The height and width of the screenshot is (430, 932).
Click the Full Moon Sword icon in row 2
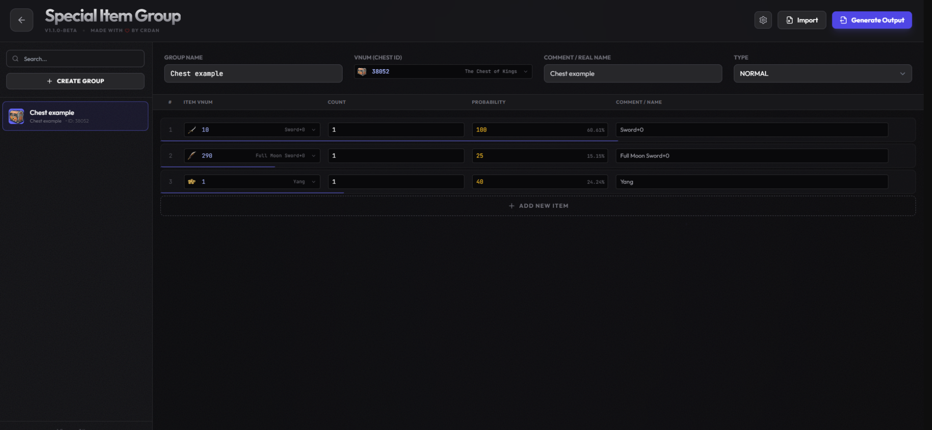click(x=192, y=156)
